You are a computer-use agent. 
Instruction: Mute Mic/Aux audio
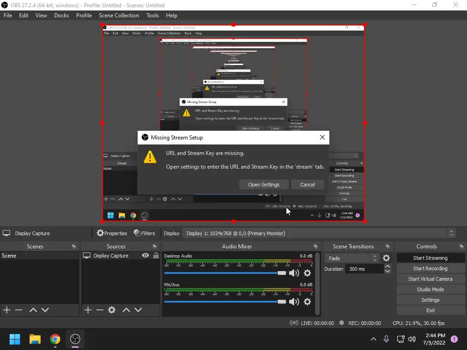294,302
